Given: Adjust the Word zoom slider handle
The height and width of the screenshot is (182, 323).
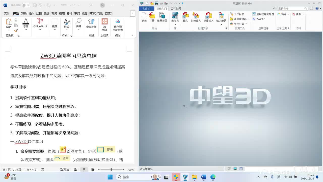Looking at the screenshot, I should 111,169.
